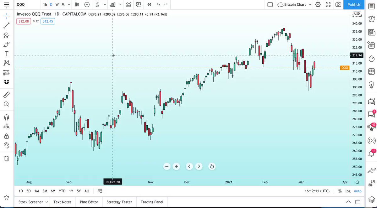Screen dimensions: 377x208
Task: Toggle the weak magnet mode
Action: (7, 82)
